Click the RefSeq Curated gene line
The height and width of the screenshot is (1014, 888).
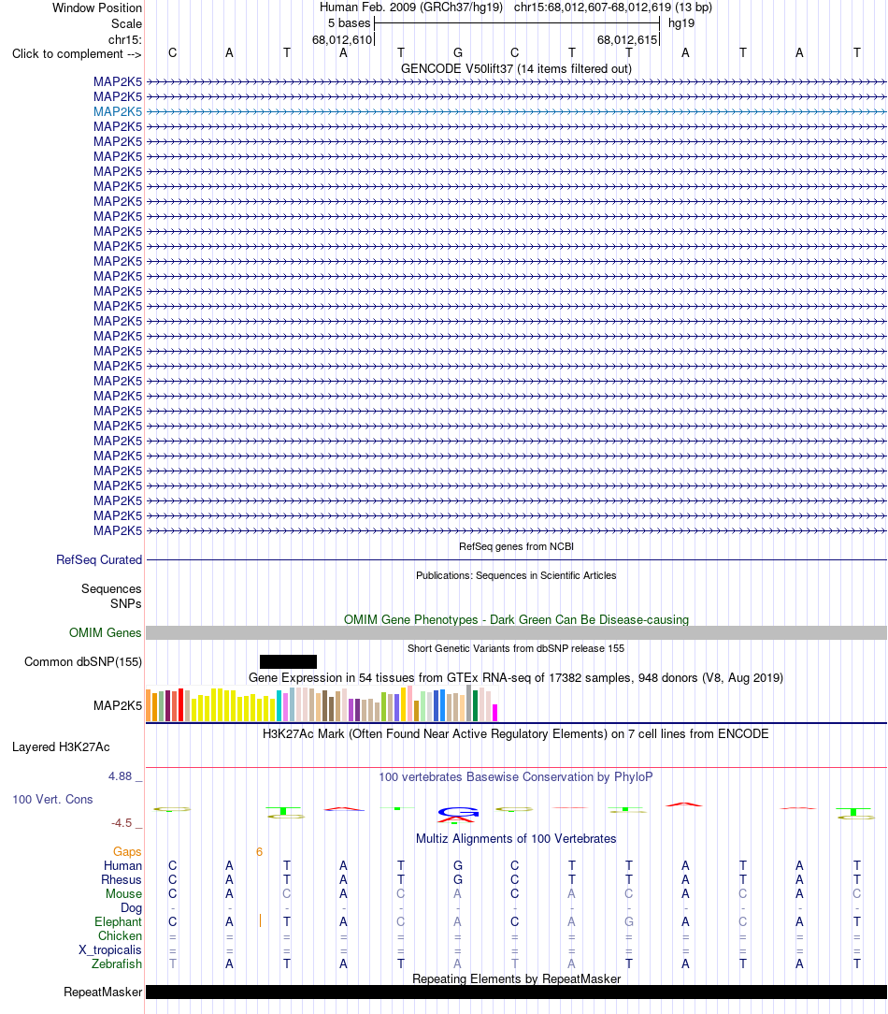tap(516, 560)
